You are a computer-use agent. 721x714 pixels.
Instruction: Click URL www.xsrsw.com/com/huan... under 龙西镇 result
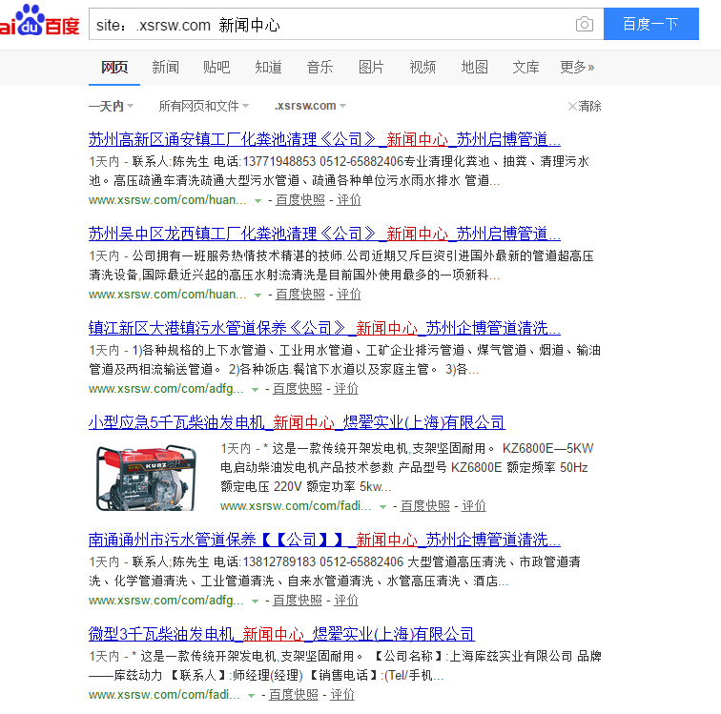click(168, 295)
